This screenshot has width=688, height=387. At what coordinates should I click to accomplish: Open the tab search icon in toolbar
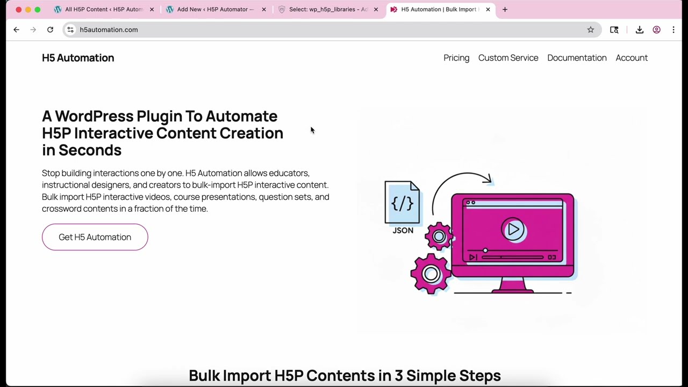[x=614, y=30]
